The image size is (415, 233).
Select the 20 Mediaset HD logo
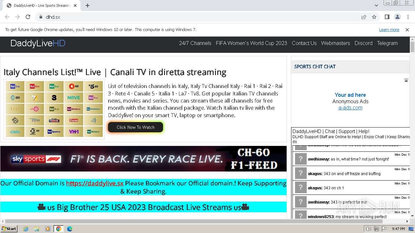point(34,132)
